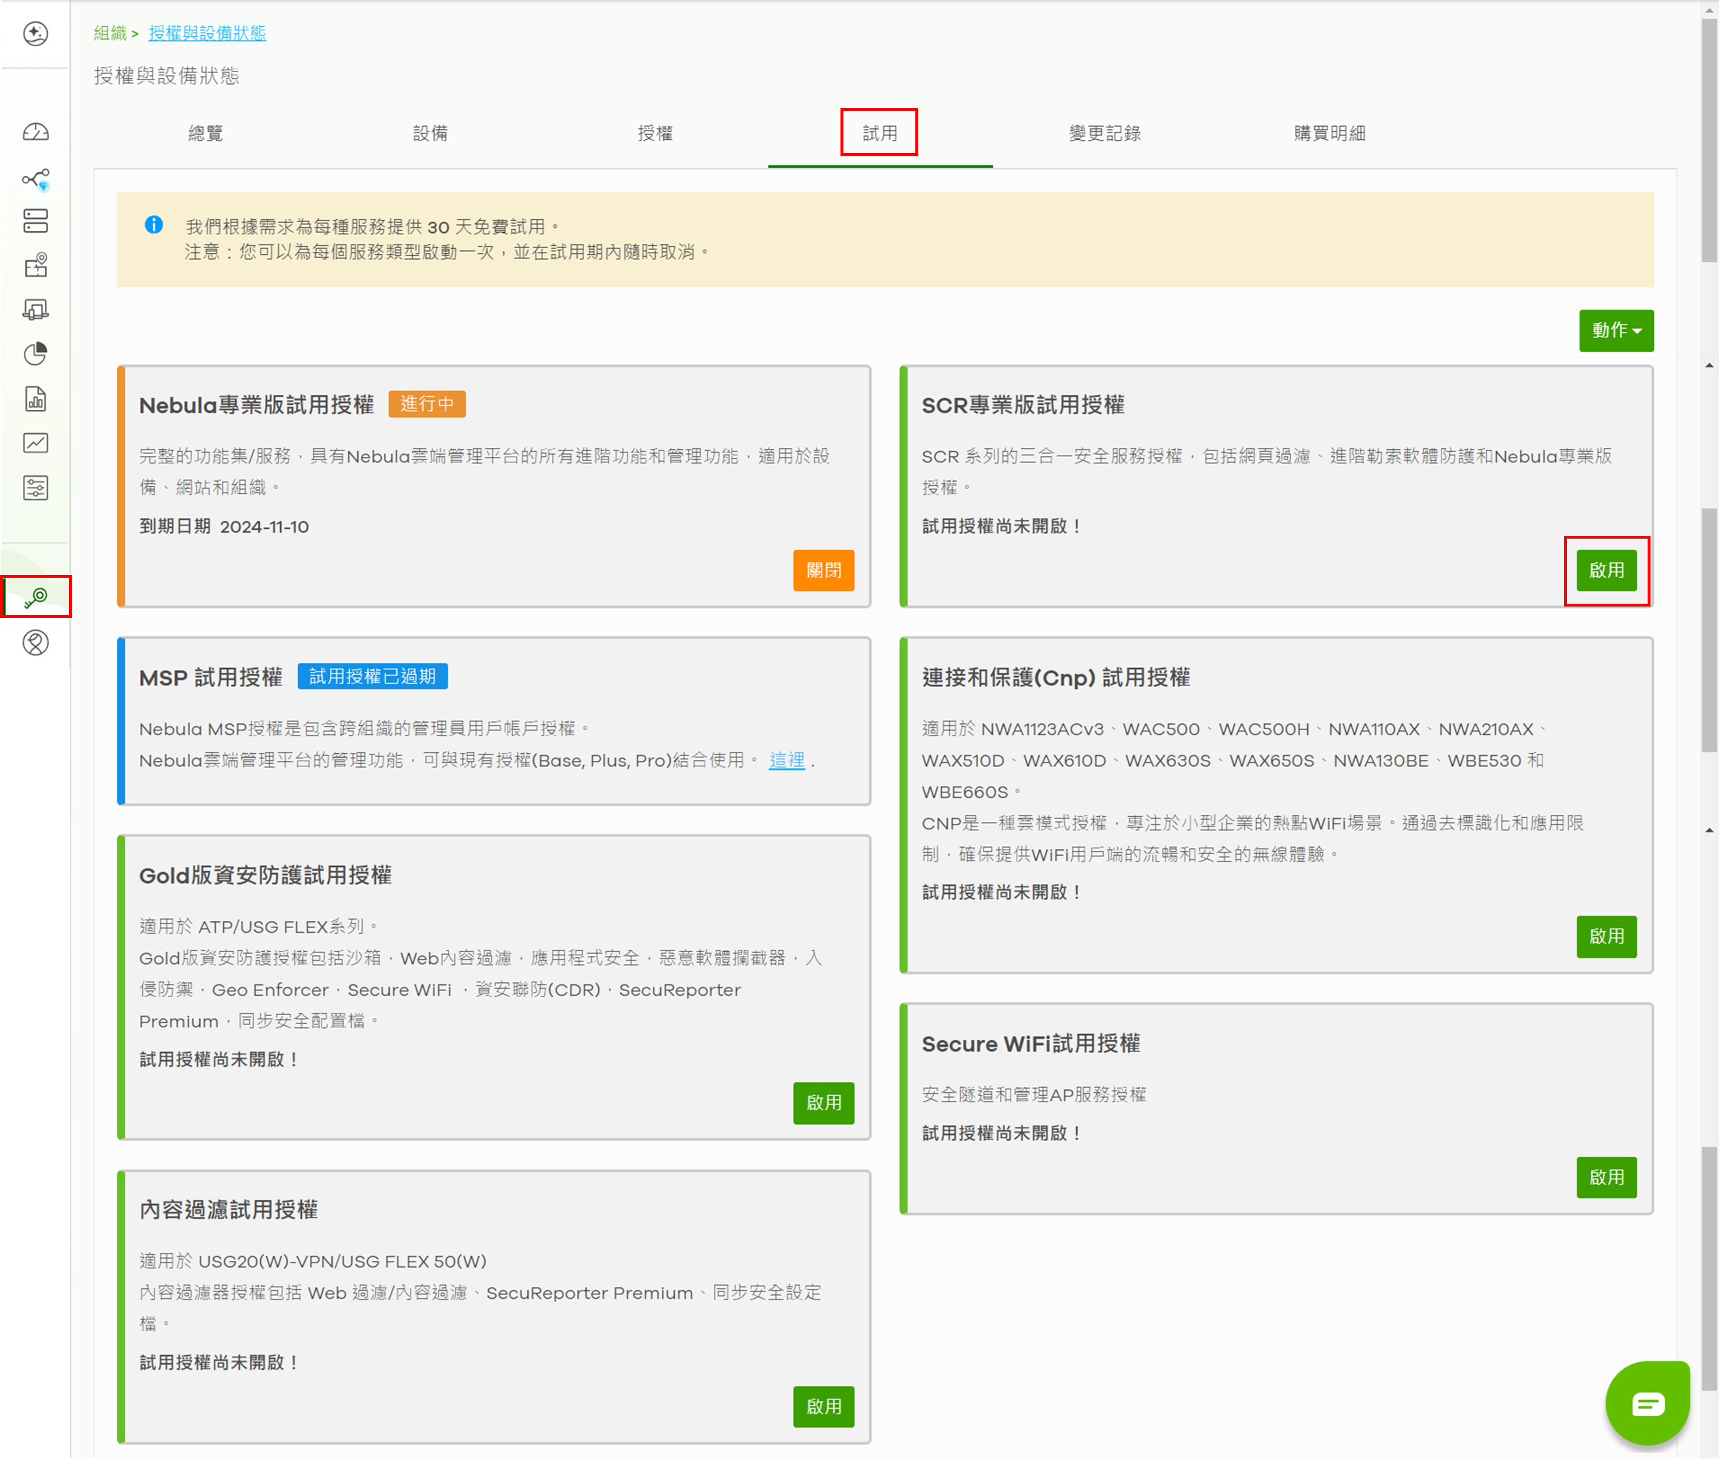Select the 變更記錄 tab

[x=1105, y=134]
